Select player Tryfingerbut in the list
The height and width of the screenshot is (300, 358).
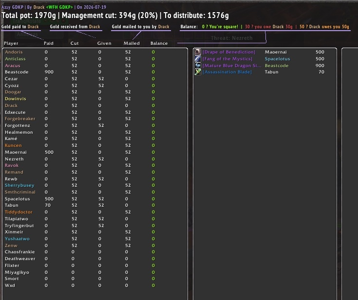click(19, 226)
